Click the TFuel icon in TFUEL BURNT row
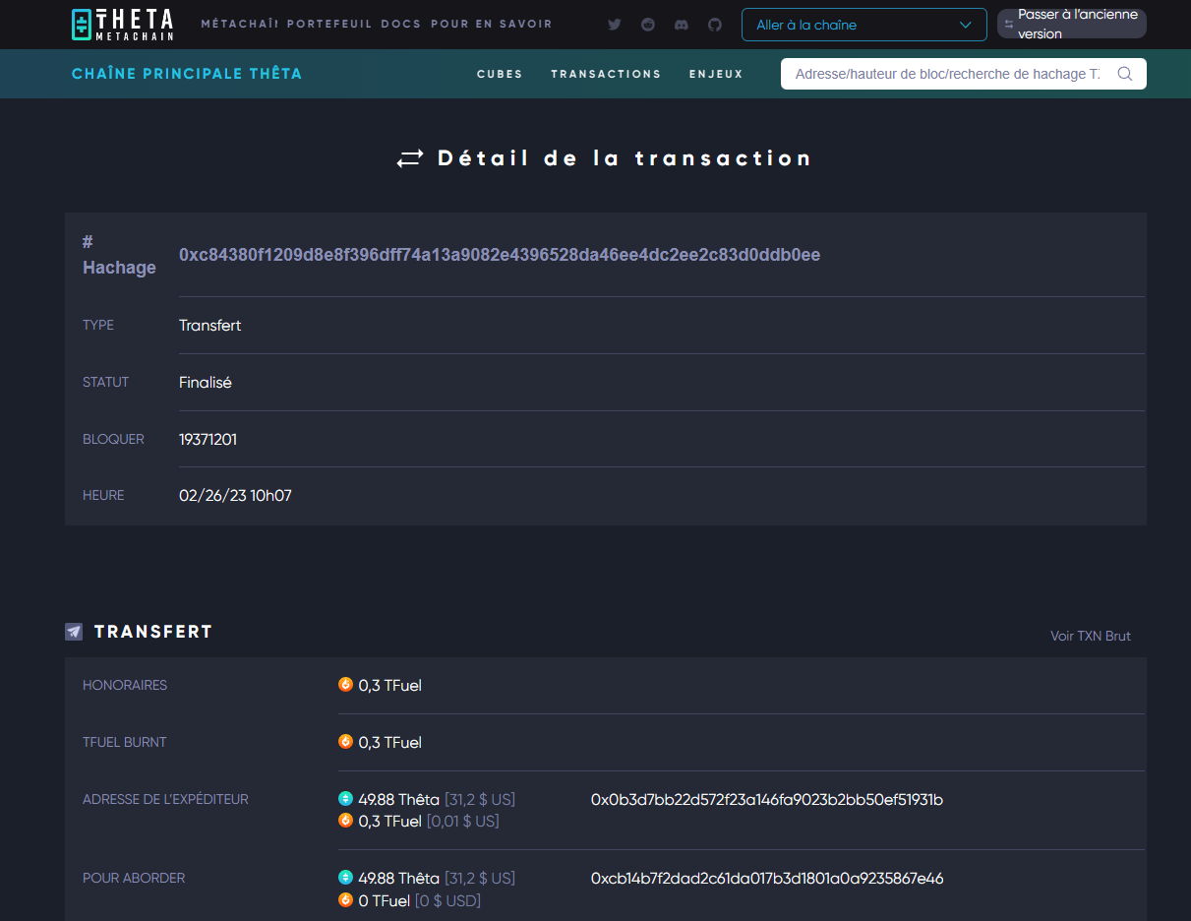1191x921 pixels. tap(345, 742)
